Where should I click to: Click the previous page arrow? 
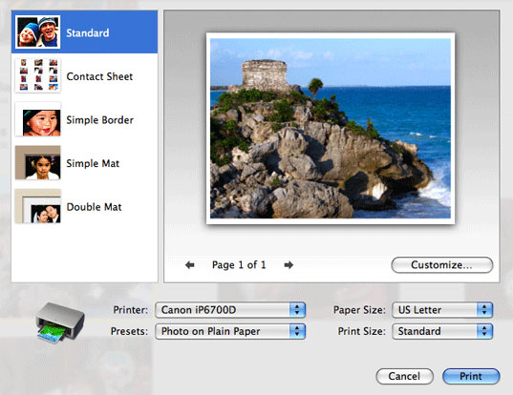point(190,264)
